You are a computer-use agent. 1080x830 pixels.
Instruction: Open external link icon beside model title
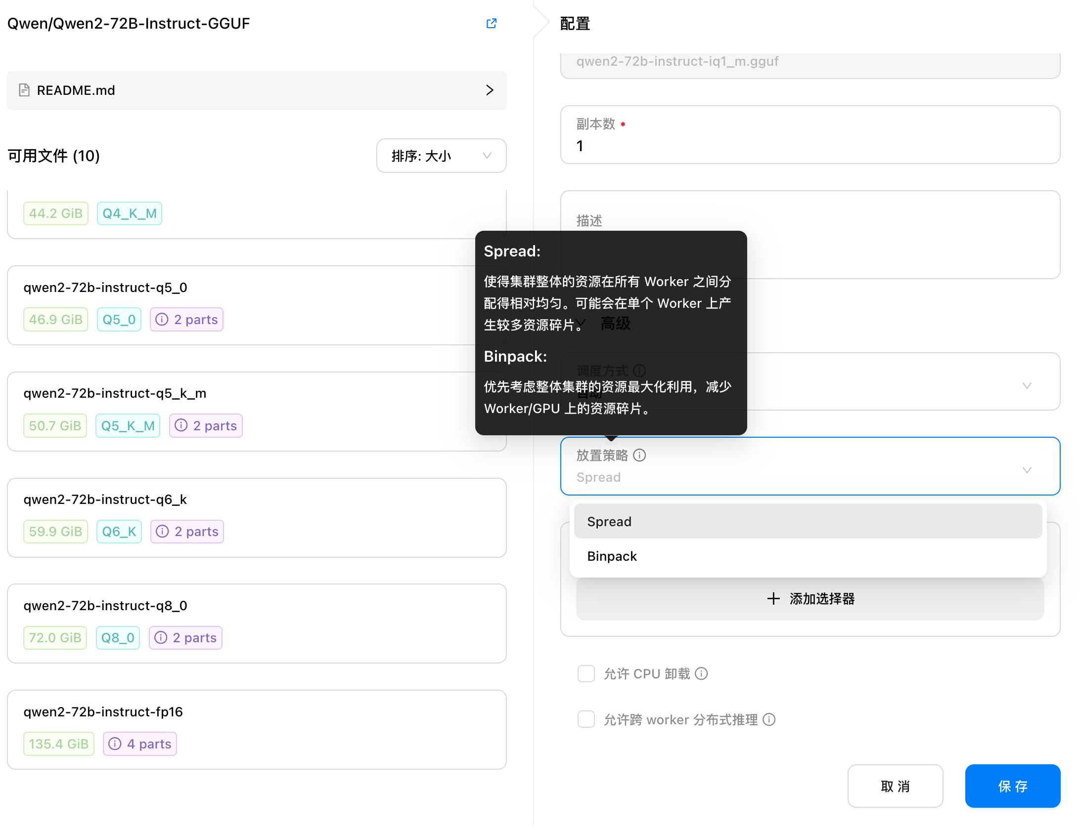point(491,23)
